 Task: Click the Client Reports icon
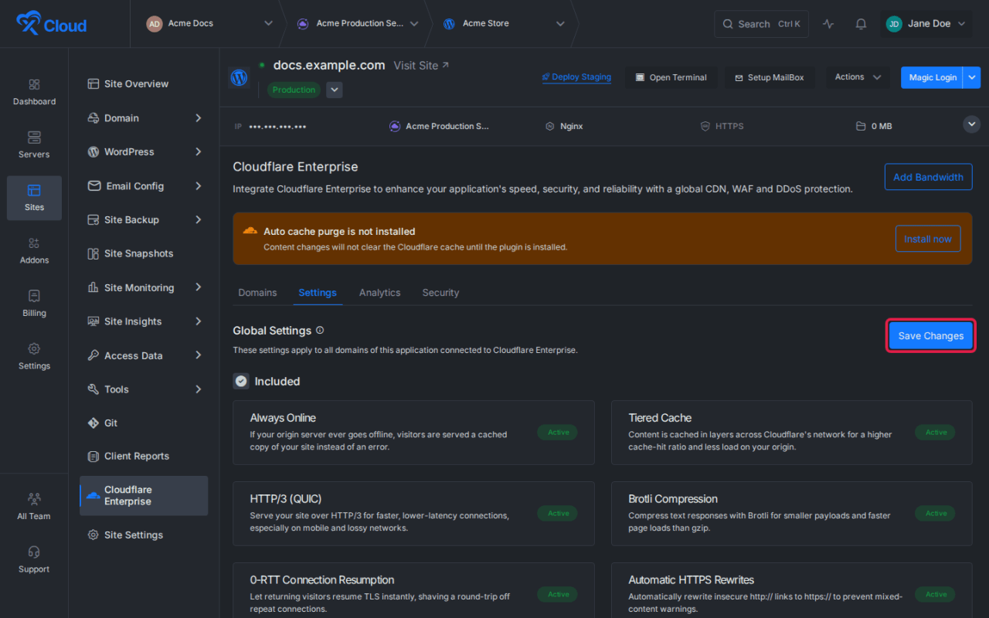click(93, 456)
